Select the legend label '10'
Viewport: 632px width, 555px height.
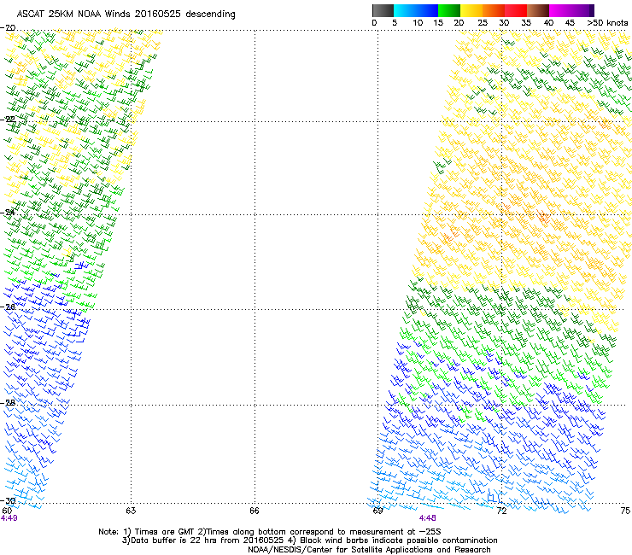click(418, 23)
